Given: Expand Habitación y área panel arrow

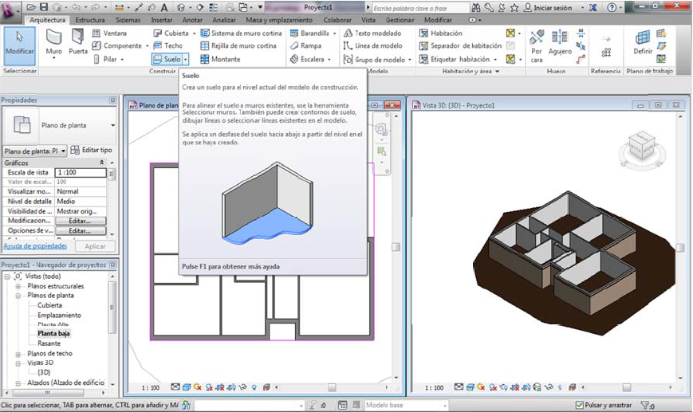Looking at the screenshot, I should (497, 71).
